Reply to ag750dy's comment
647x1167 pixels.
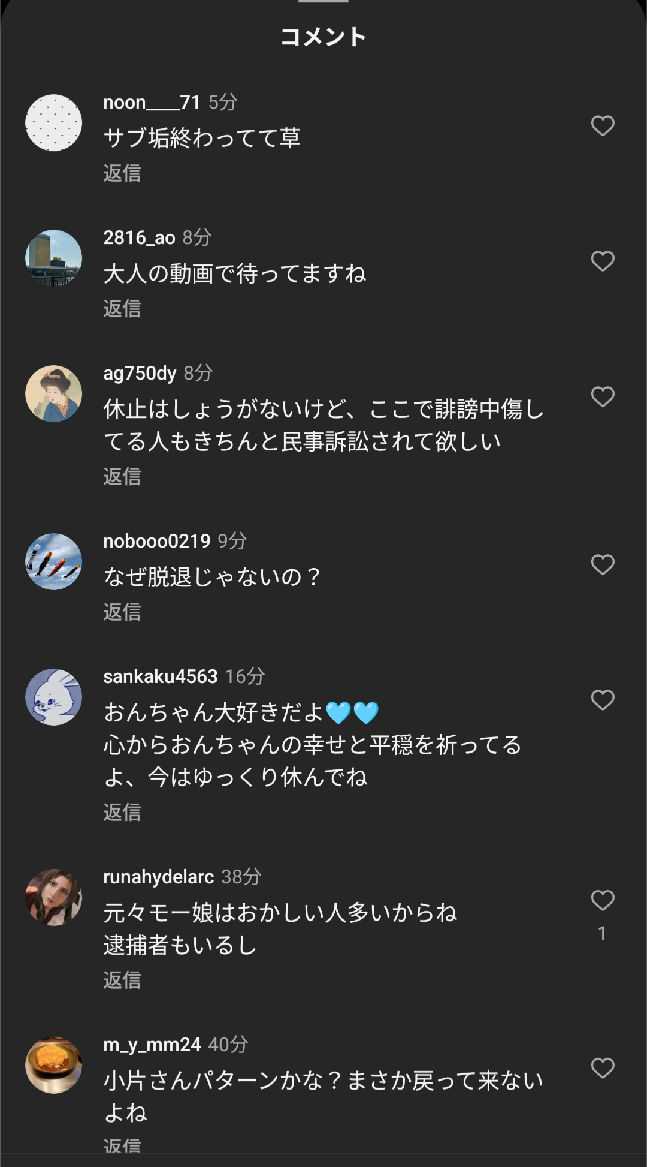tap(122, 477)
